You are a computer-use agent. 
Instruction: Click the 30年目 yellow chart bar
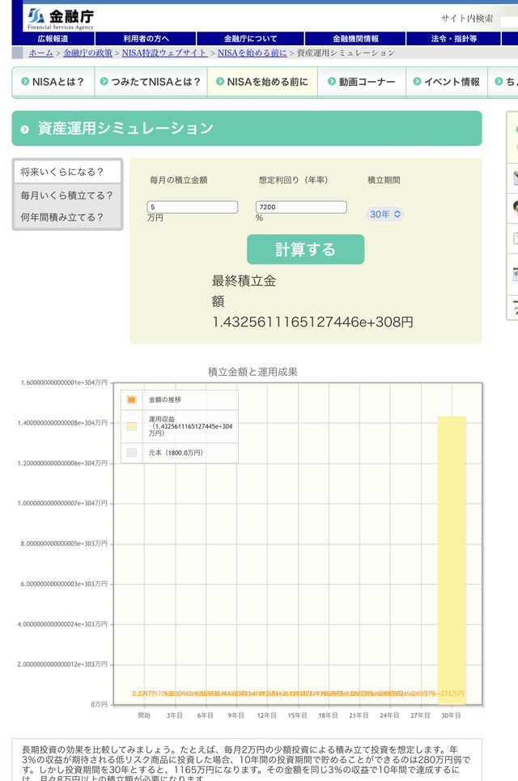tap(452, 561)
